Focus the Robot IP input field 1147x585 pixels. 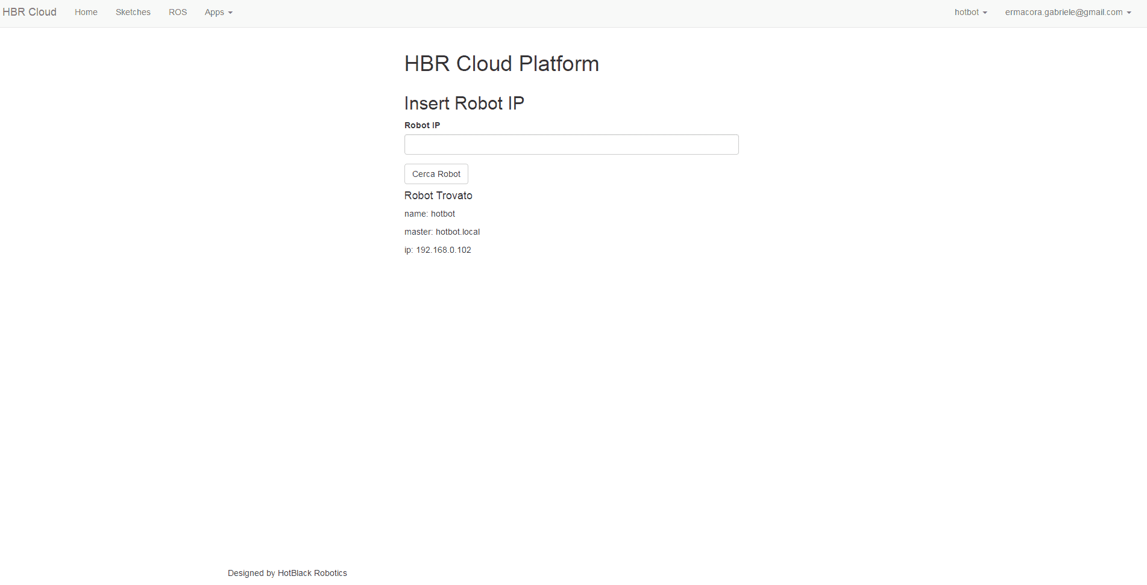pos(571,144)
